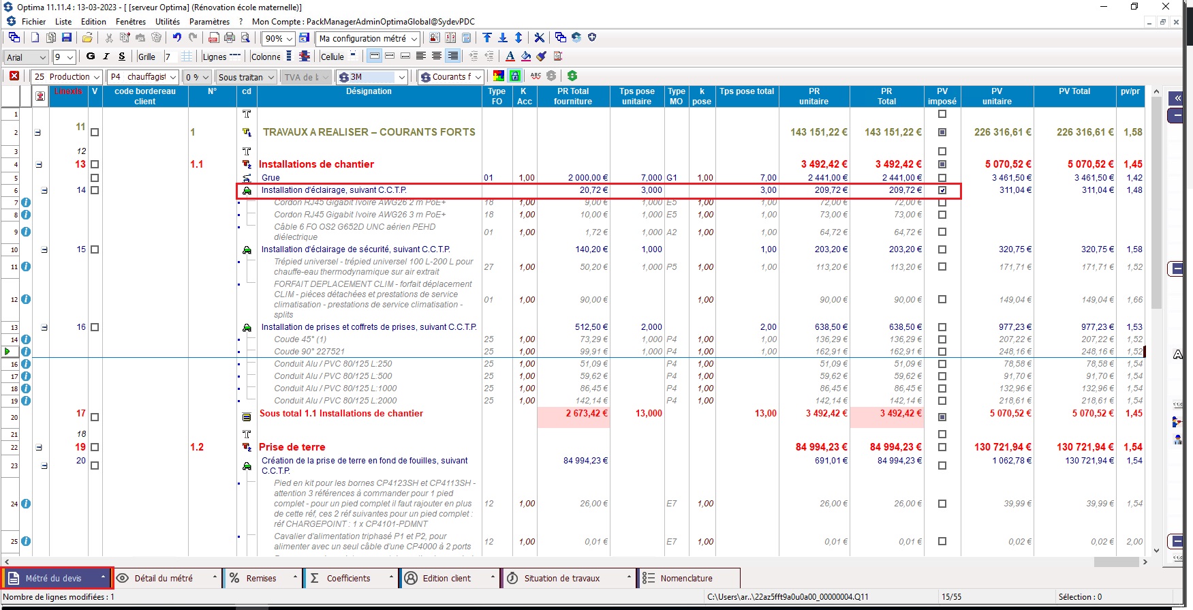Toggle PV imposé for Sous total 1.1 row
1193x610 pixels.
click(942, 417)
